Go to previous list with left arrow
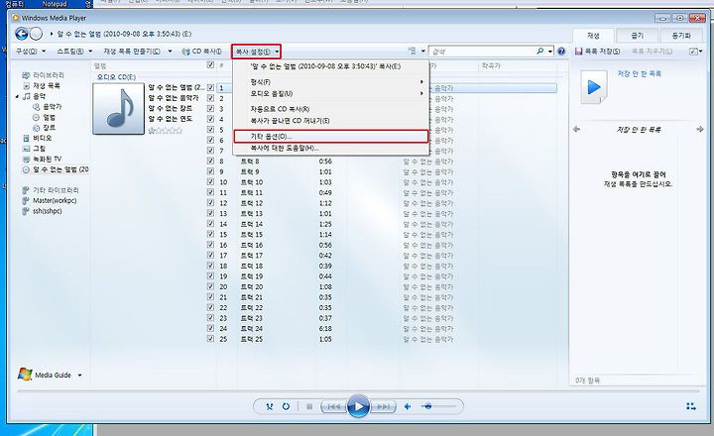714x436 pixels. click(x=576, y=129)
